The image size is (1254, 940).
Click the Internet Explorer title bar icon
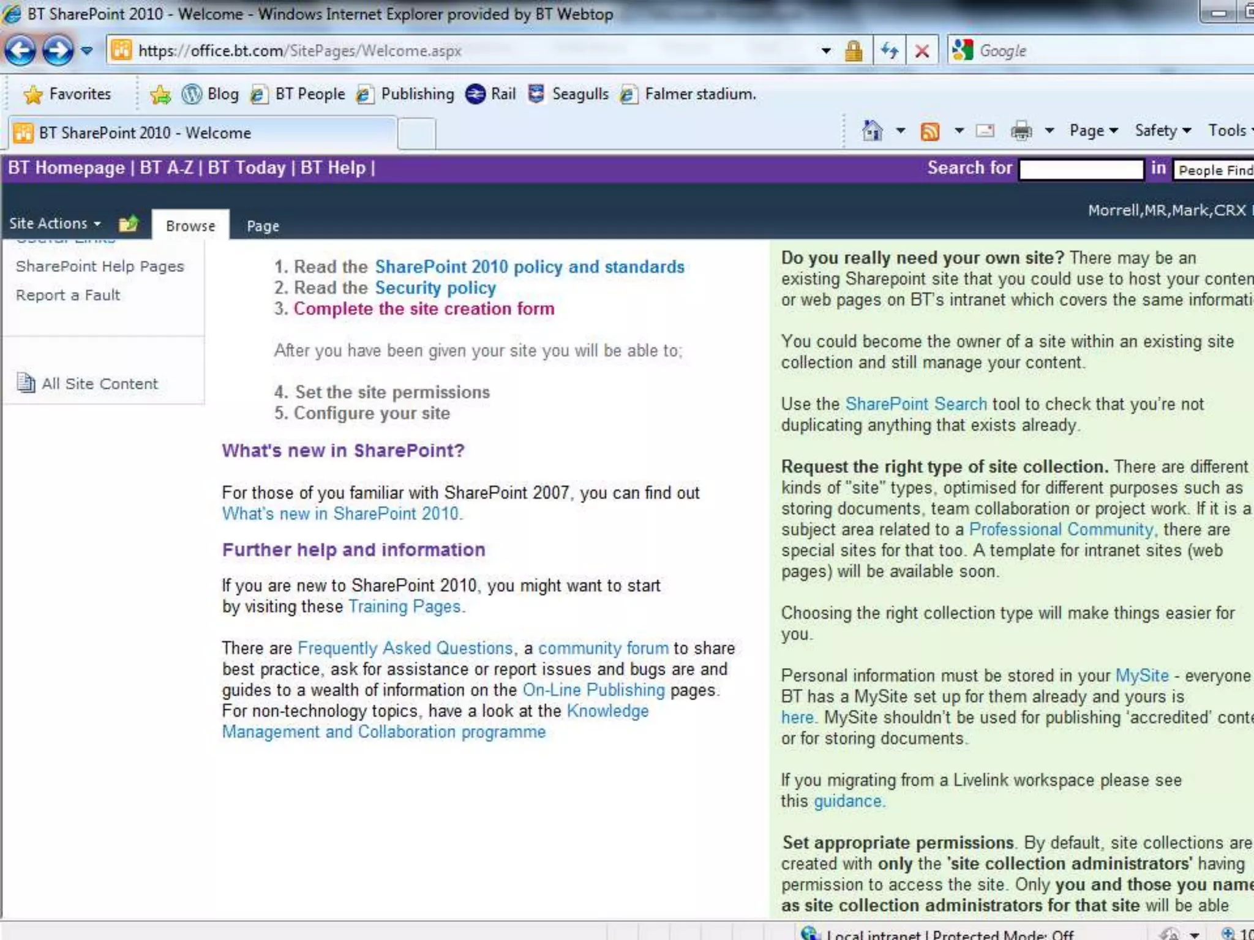point(12,13)
